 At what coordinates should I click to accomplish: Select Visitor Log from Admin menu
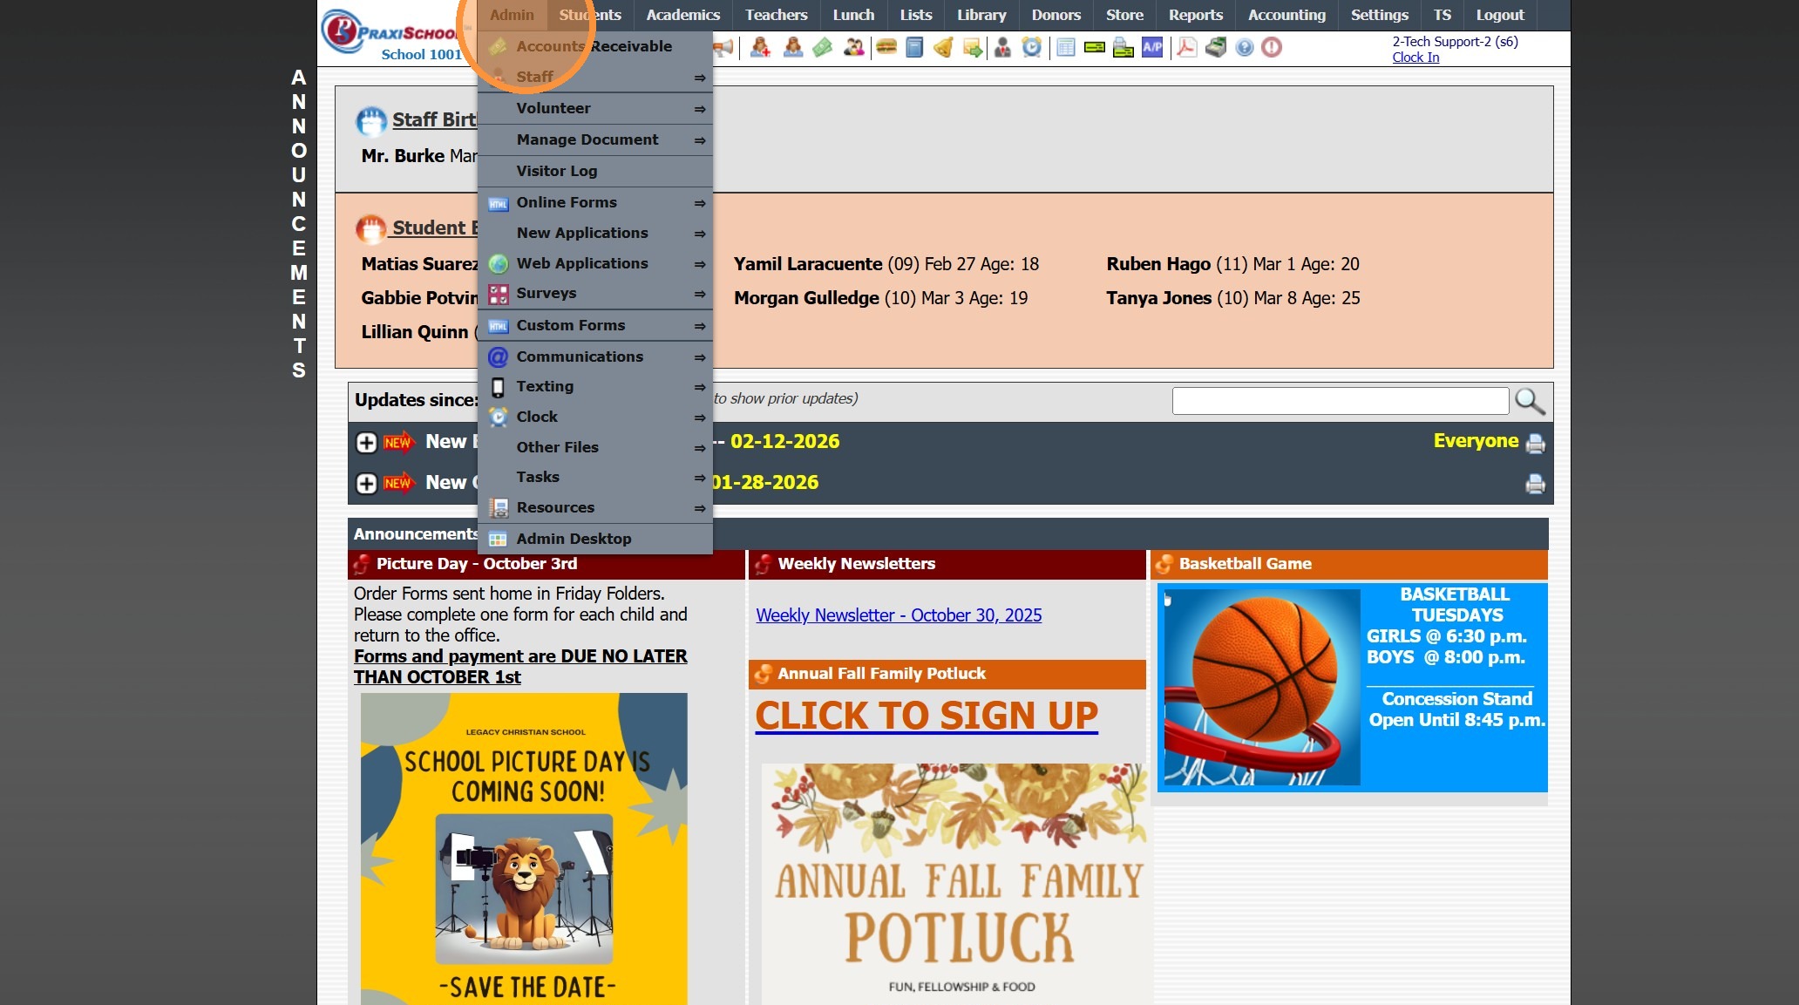[556, 171]
